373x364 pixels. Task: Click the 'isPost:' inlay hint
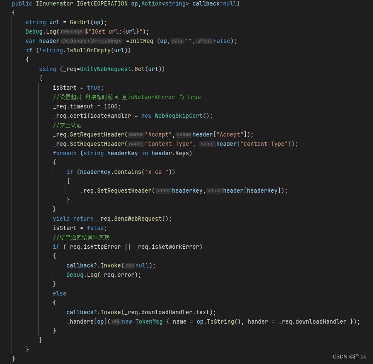pyautogui.click(x=204, y=41)
